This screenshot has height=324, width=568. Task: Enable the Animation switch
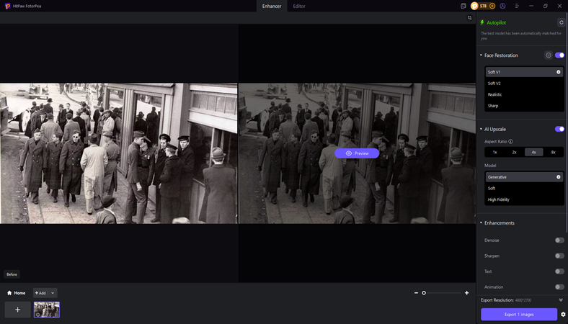pos(559,287)
